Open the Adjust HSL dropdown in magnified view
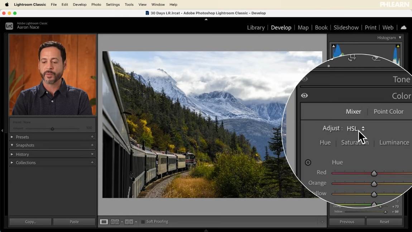This screenshot has width=412, height=232. click(x=356, y=128)
